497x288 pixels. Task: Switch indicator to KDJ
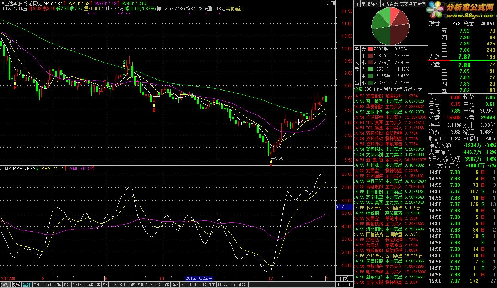pos(184,284)
